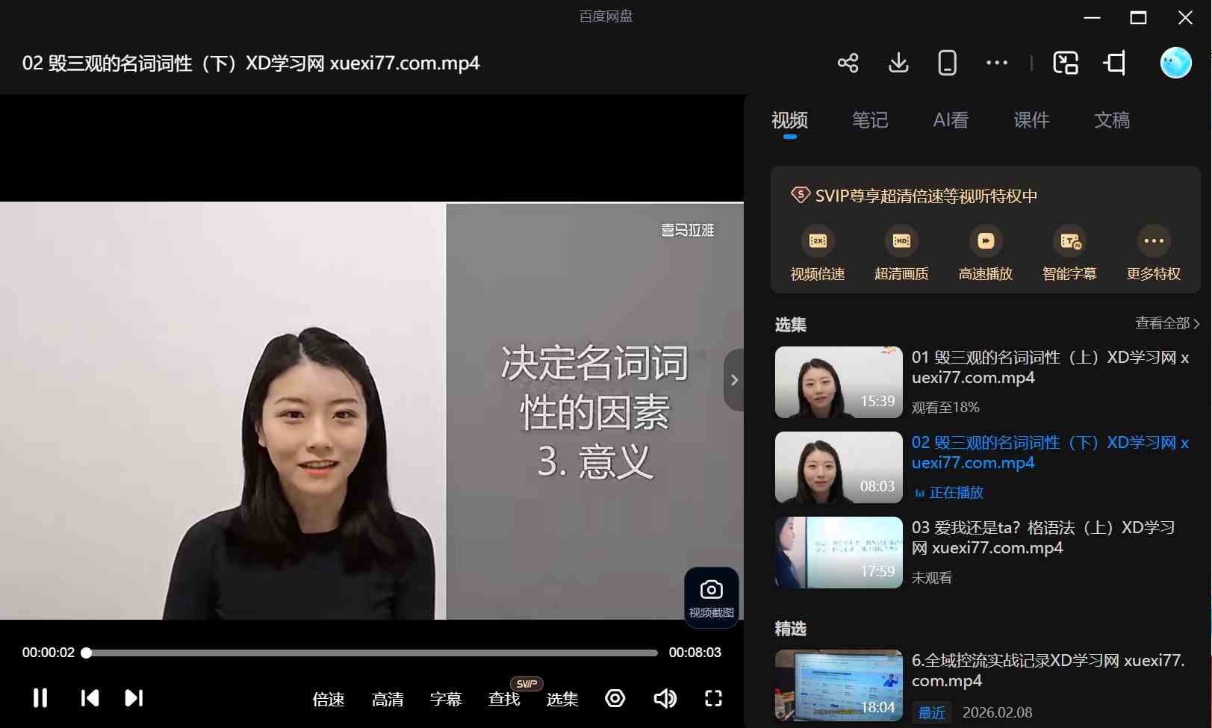Open the 03 爱我还是ta video thumbnail
The width and height of the screenshot is (1212, 728).
tap(839, 553)
